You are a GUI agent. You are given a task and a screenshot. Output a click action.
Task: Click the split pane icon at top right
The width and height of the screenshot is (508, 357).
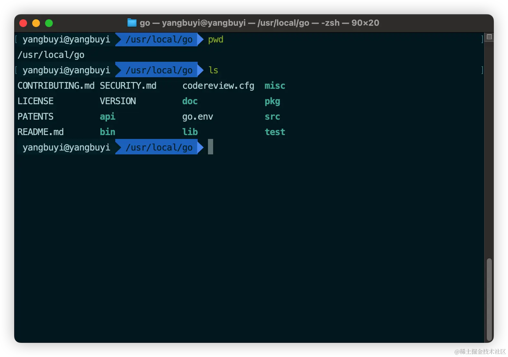489,37
